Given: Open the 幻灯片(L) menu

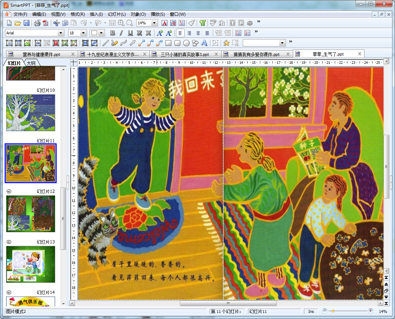Looking at the screenshot, I should (x=116, y=14).
